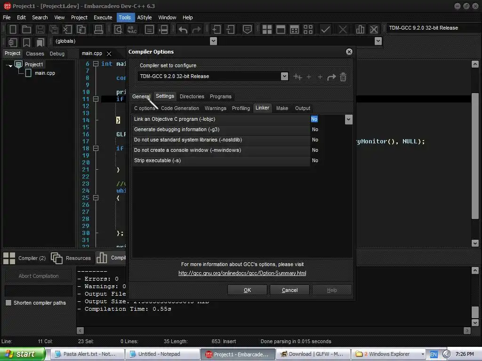Toggle the -nostdlib option No value
This screenshot has height=361, width=482.
point(315,140)
